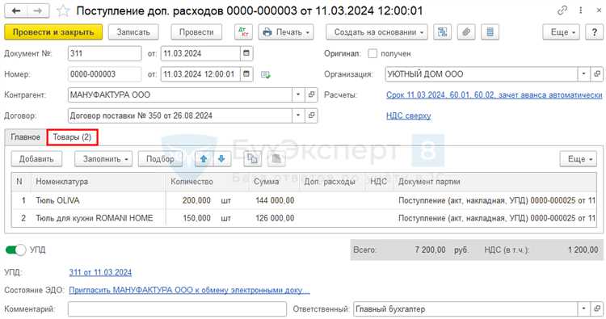606x319 pixels.
Task: Click the green icon next to Номер date
Action: tap(266, 74)
